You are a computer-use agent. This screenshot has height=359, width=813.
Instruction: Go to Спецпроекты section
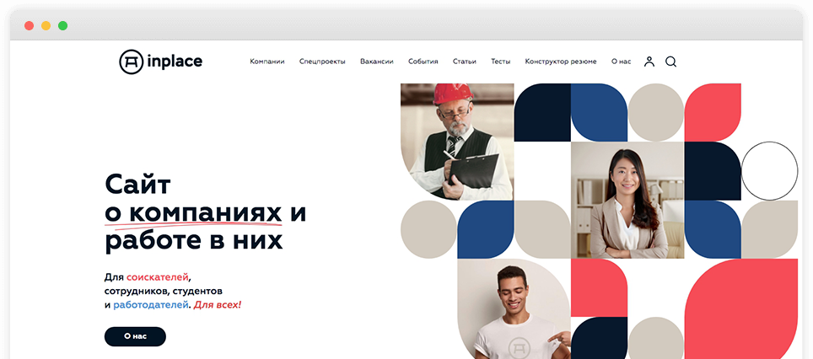click(x=322, y=62)
